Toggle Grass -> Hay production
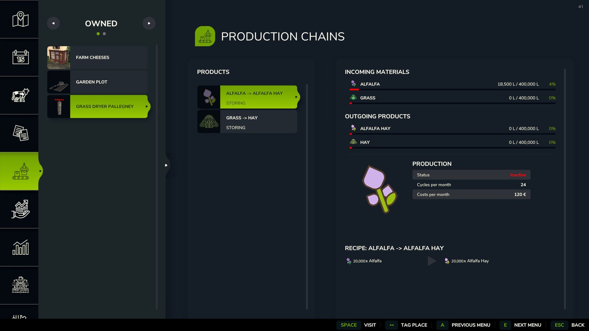Viewport: 589px width, 331px height. (x=247, y=122)
